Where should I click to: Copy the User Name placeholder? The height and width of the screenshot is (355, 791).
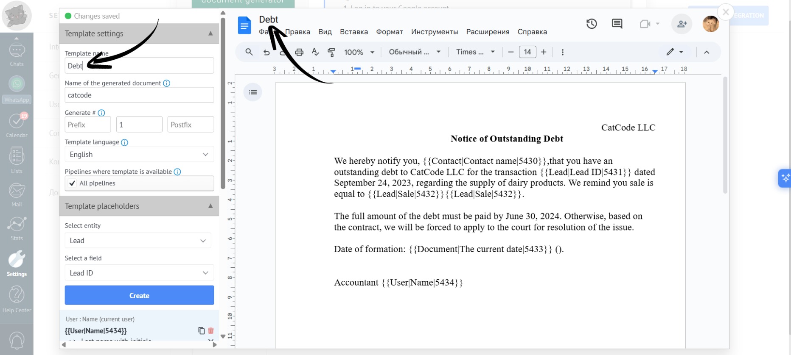201,331
